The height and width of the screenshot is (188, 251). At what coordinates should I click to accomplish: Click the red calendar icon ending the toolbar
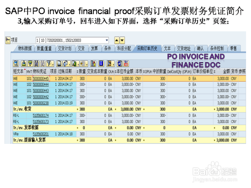click(x=126, y=64)
